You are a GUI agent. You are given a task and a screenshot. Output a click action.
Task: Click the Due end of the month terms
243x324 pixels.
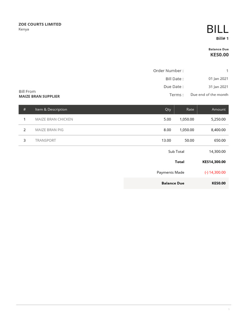209,95
